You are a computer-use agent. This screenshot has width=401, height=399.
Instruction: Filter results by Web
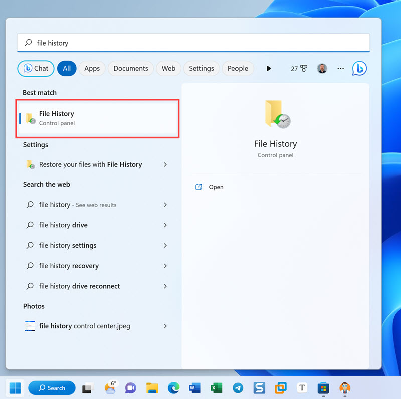tap(168, 68)
